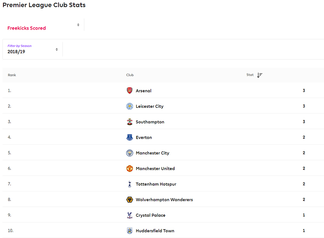Click the Rank column header
The image size is (324, 238).
point(12,75)
